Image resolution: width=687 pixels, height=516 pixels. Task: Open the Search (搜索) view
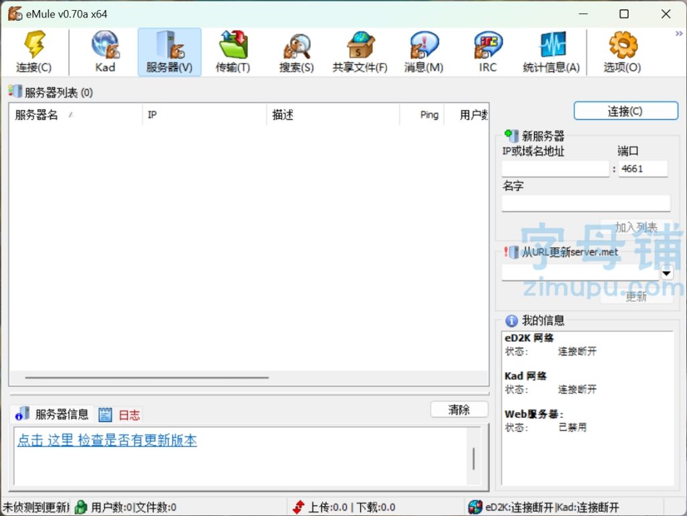[297, 52]
